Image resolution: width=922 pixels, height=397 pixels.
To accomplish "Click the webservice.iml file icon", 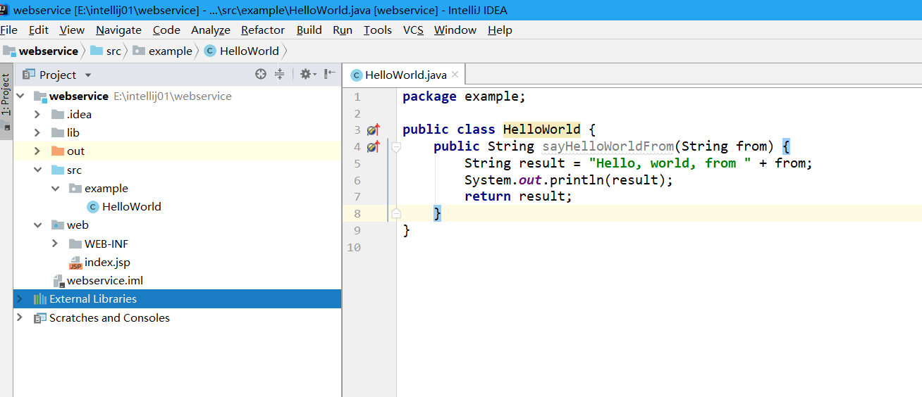I will click(x=59, y=281).
